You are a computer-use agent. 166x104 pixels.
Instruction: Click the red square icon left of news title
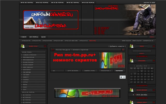(x=53, y=50)
